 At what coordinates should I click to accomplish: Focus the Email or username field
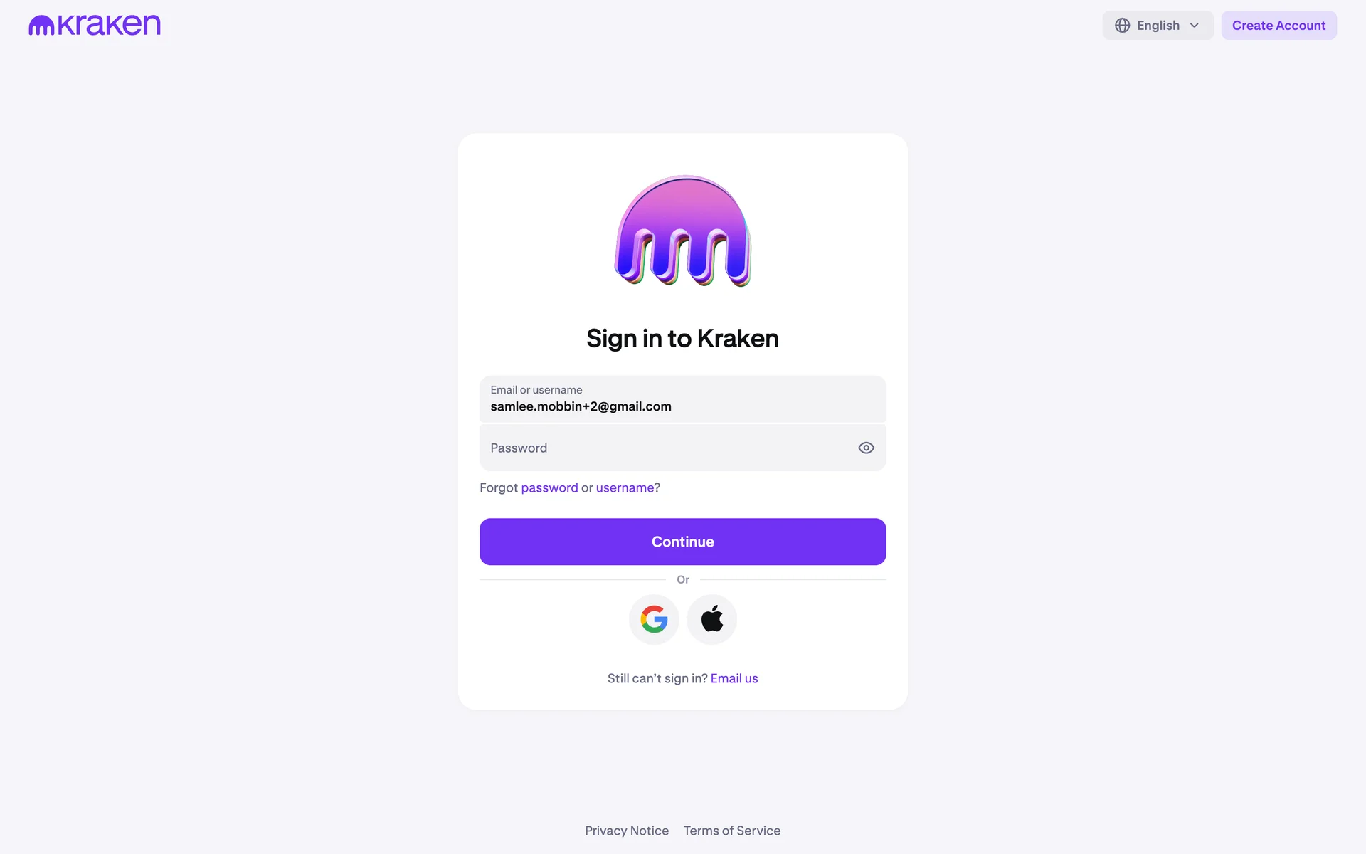click(683, 399)
